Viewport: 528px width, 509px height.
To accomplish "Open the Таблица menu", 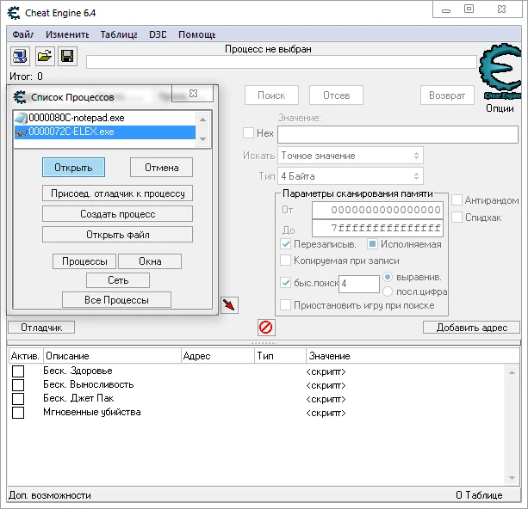I will coord(119,34).
